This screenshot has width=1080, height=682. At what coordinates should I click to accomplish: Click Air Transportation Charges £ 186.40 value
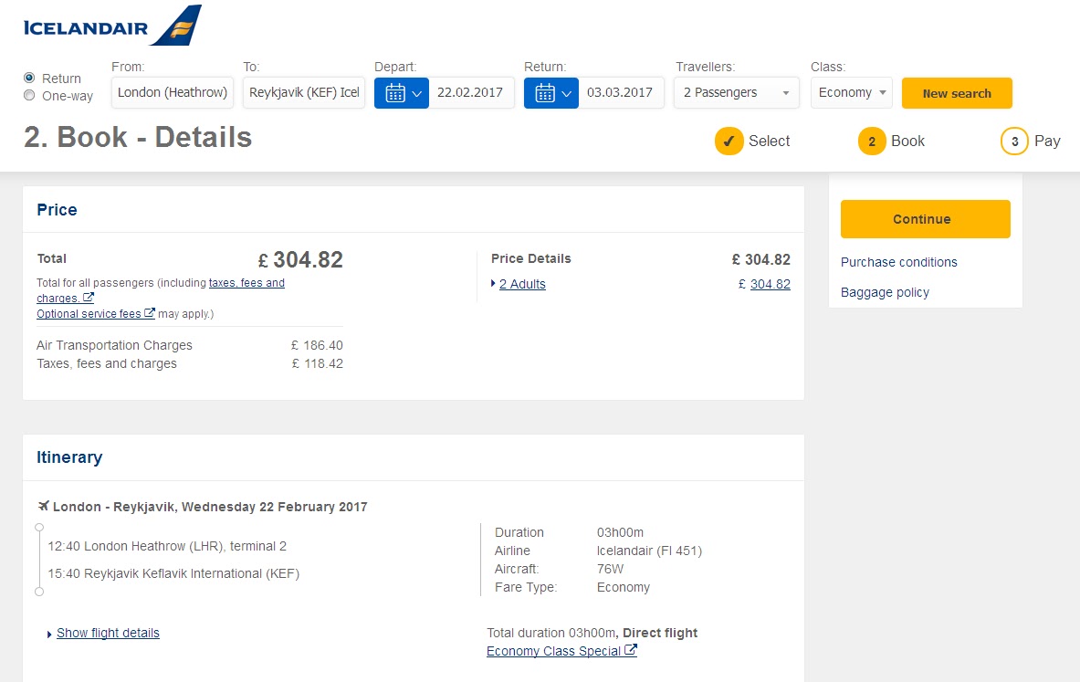(x=317, y=345)
